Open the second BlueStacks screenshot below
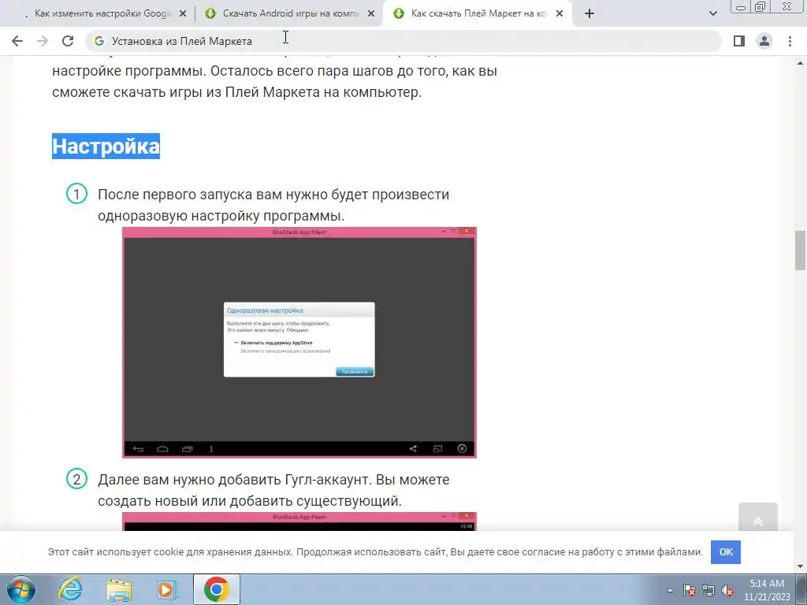 [x=299, y=521]
